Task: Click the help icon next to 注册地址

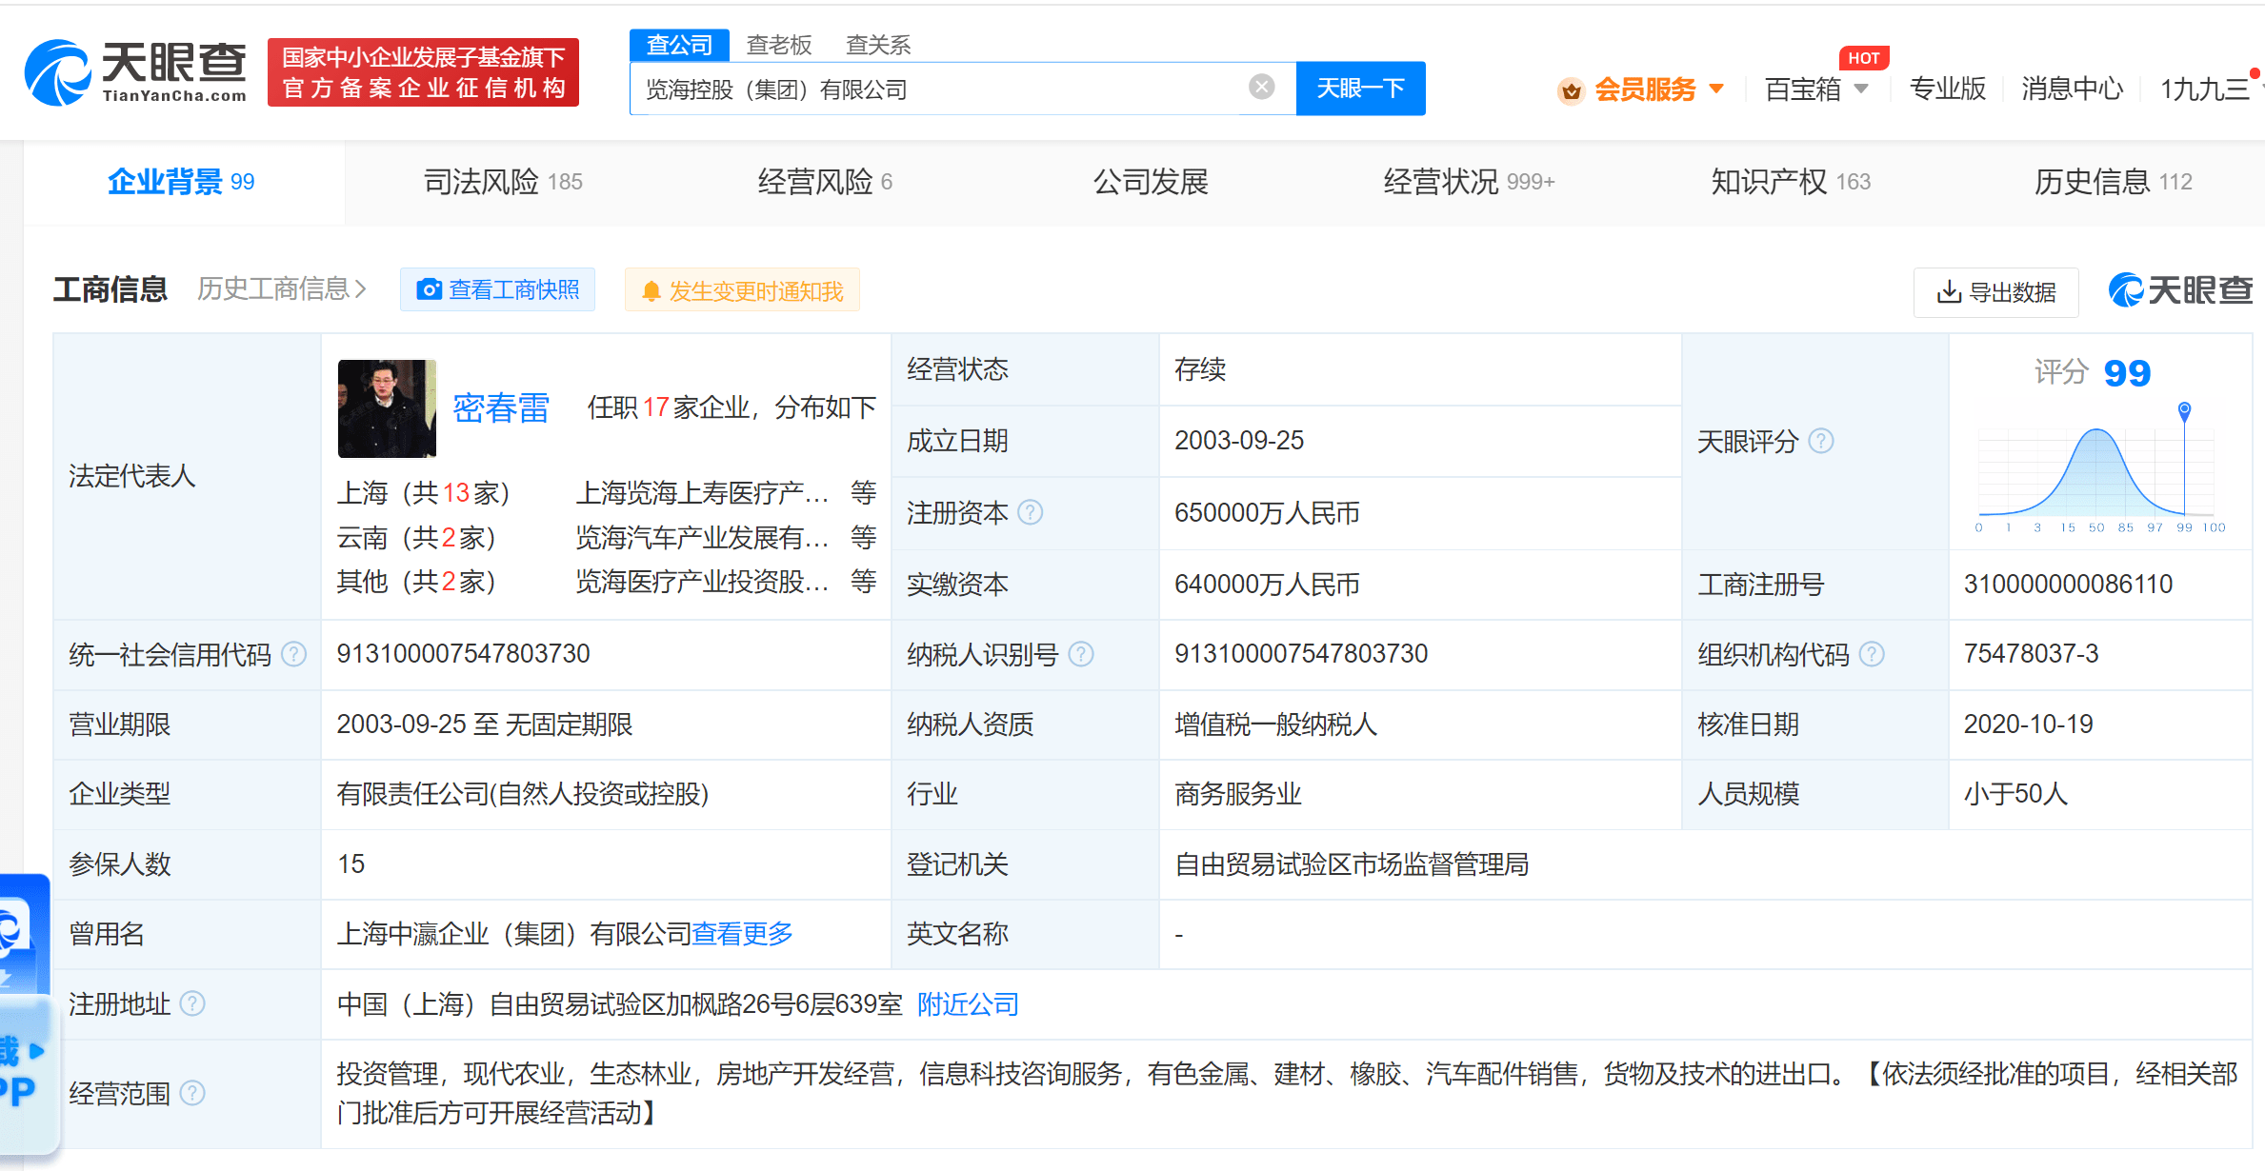Action: point(192,1003)
